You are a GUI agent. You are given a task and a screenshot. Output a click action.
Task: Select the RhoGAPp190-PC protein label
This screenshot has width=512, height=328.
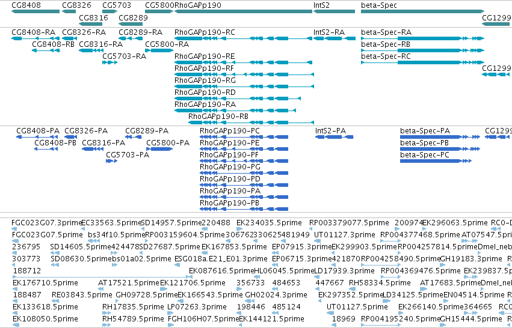230,131
